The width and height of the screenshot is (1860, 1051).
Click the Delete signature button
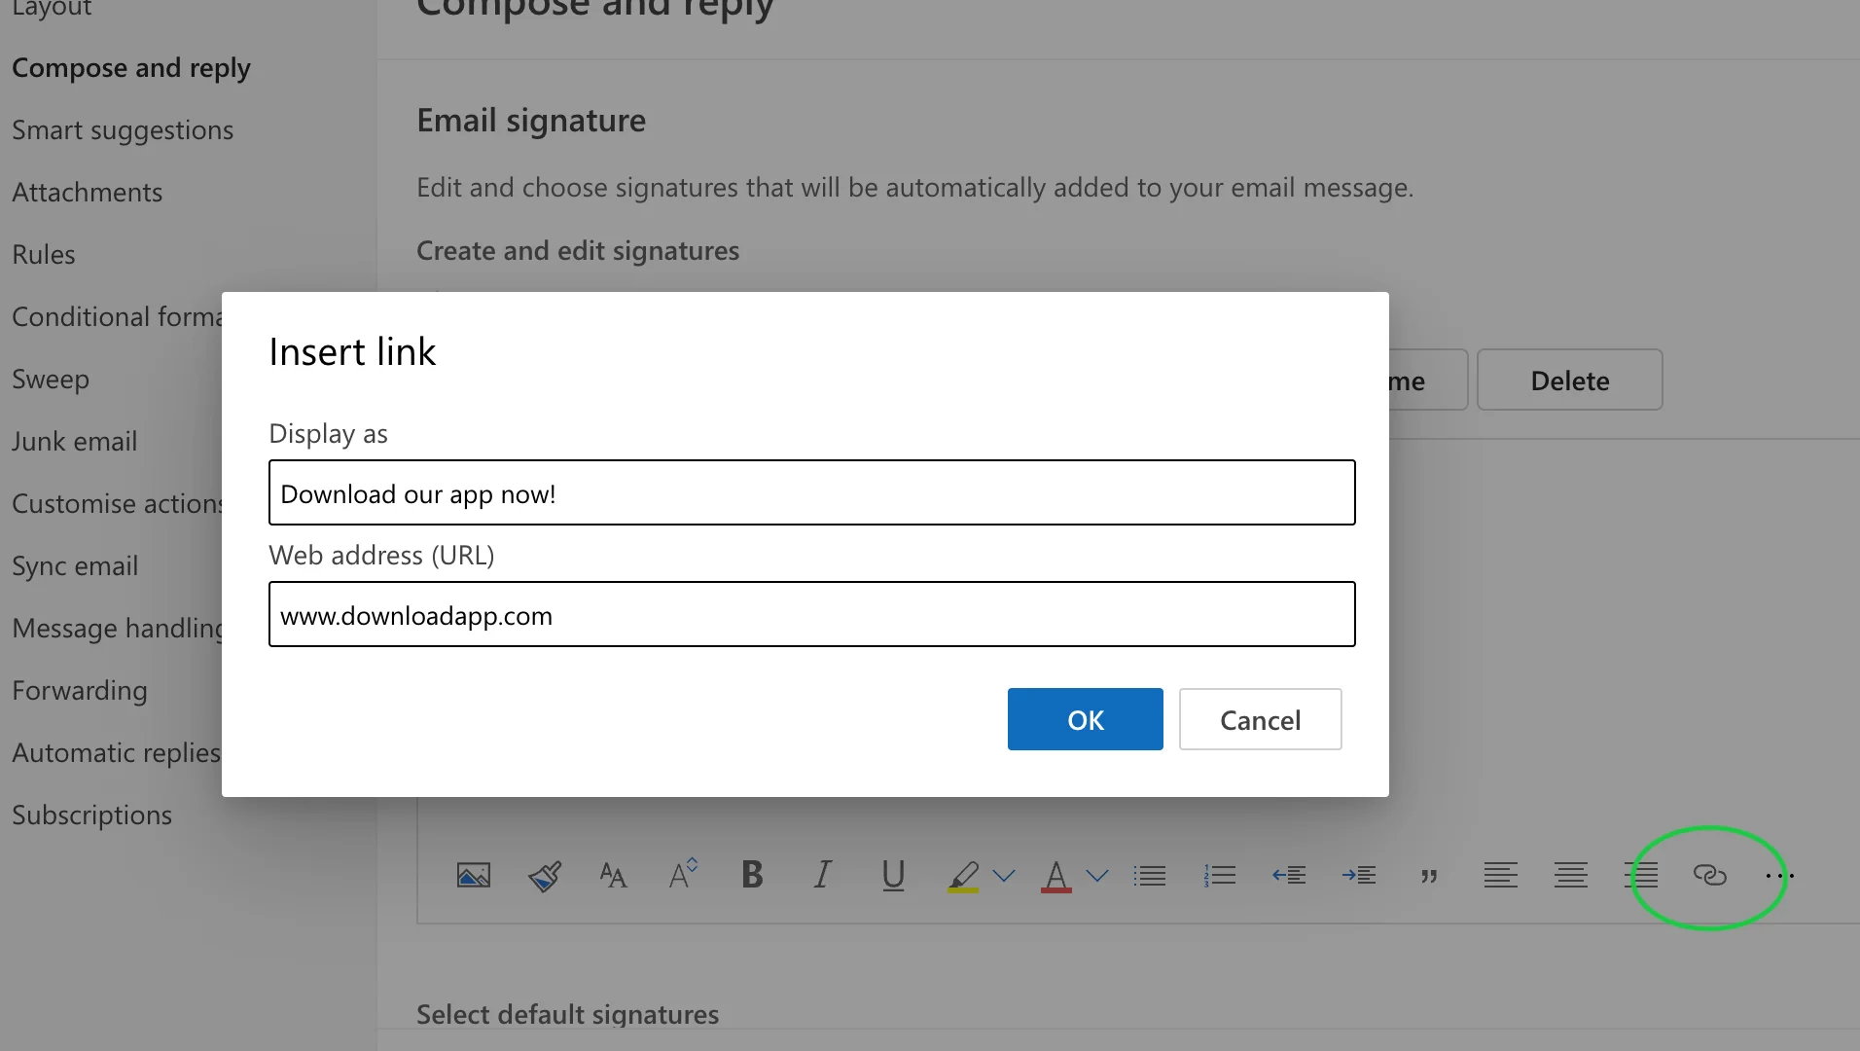[x=1570, y=380]
